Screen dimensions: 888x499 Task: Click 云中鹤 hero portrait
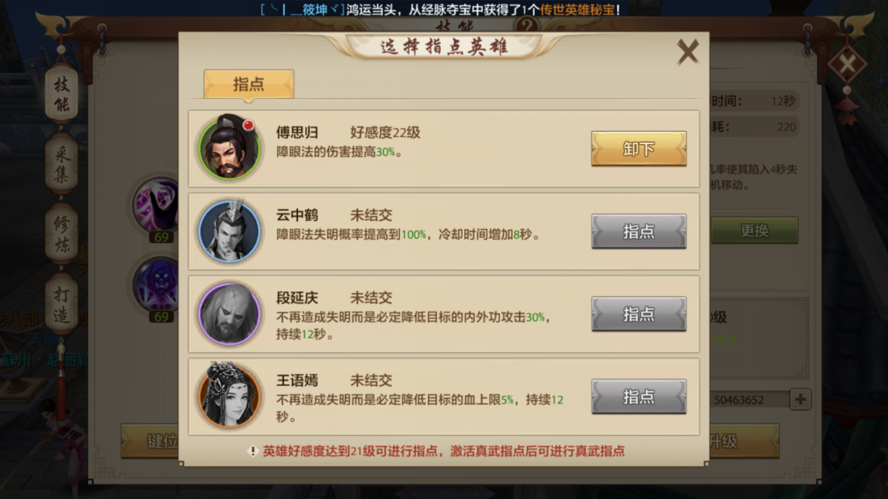[x=229, y=231]
